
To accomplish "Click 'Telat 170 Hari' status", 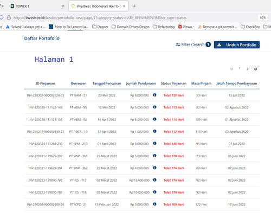I will click(173, 156).
